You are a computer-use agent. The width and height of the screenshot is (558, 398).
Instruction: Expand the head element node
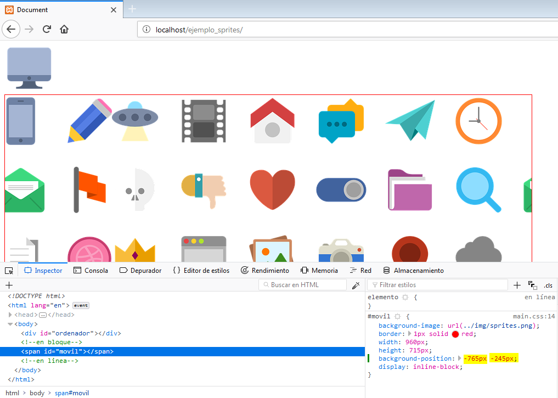point(10,315)
